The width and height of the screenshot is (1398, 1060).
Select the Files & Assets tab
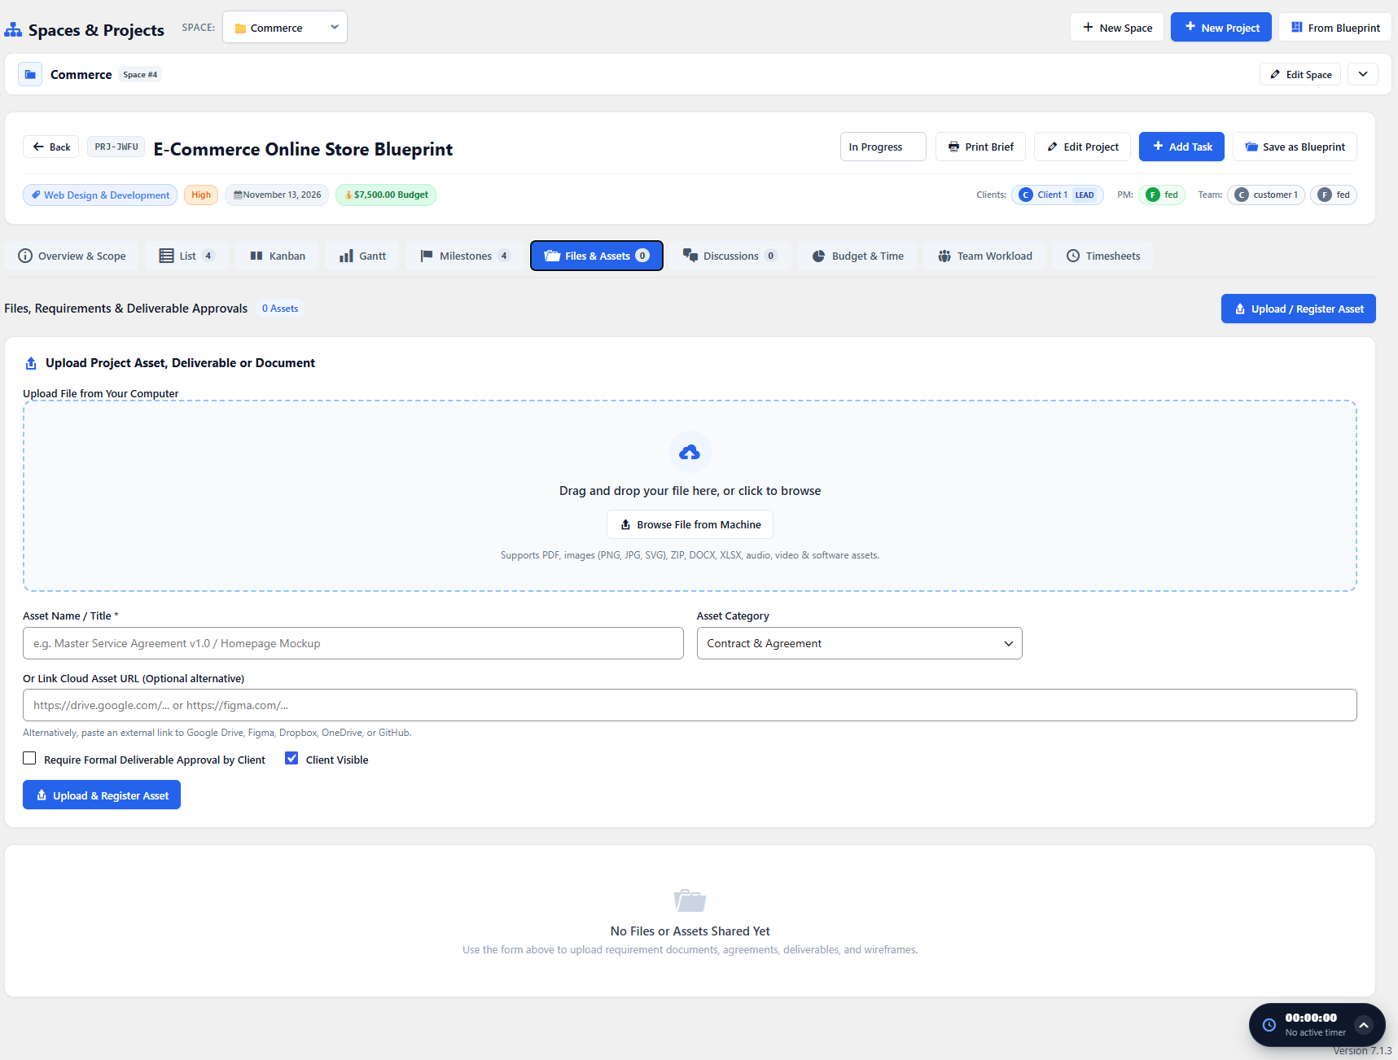597,256
